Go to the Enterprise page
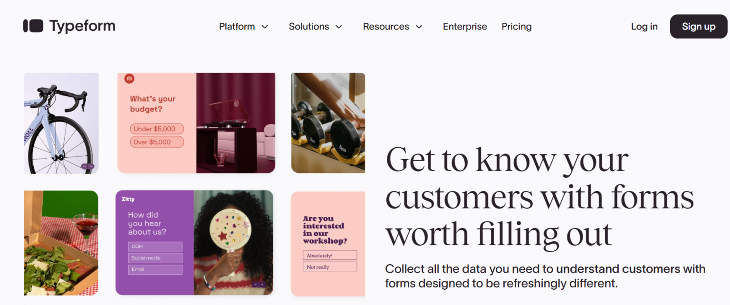 (x=465, y=27)
